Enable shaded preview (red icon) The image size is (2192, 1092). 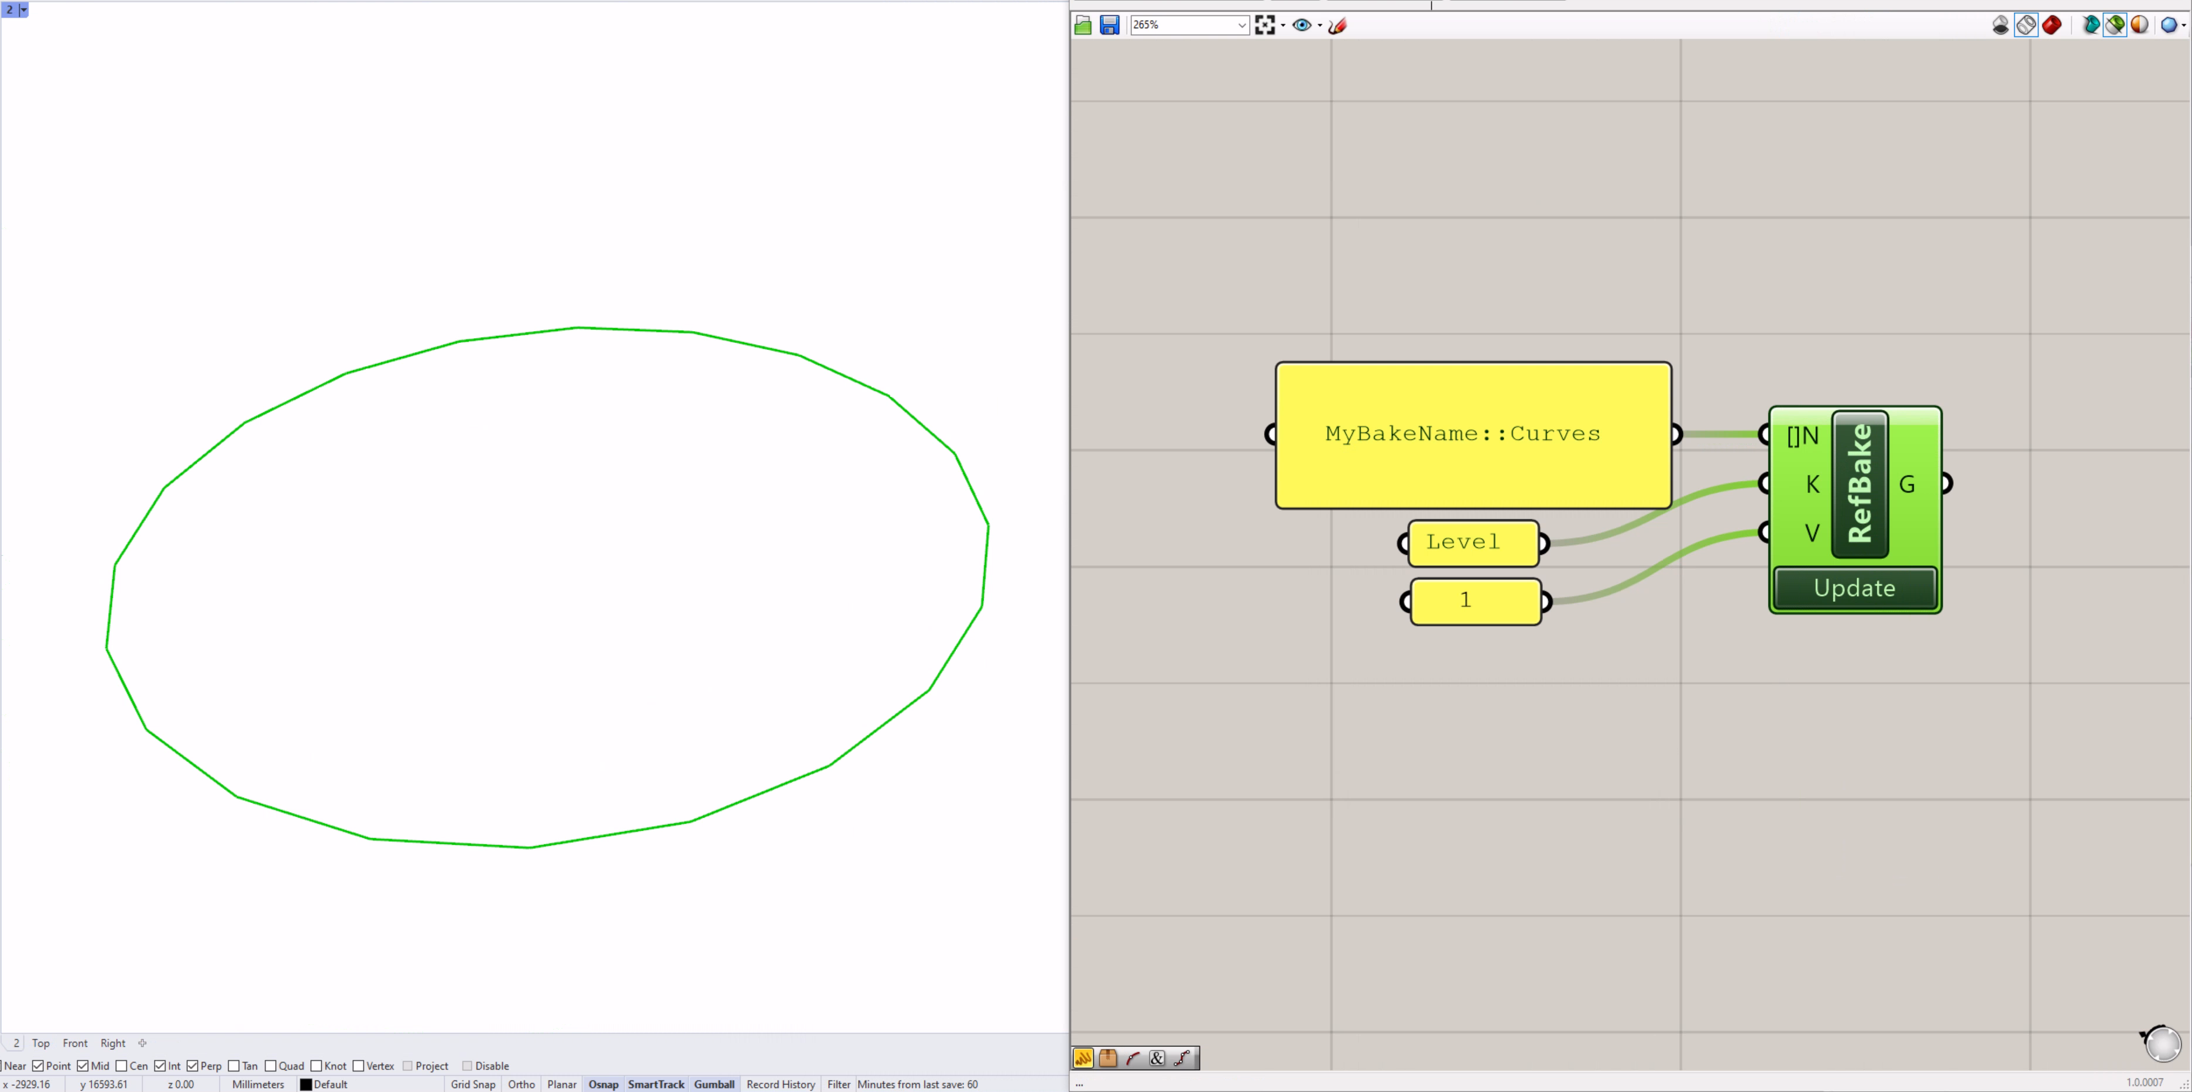(2053, 25)
